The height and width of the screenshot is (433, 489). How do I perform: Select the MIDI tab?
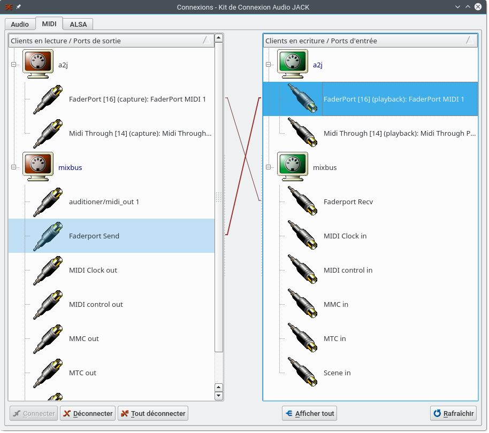[x=49, y=24]
